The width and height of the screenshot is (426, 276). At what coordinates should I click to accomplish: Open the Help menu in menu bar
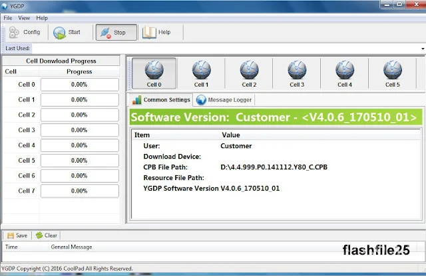42,18
